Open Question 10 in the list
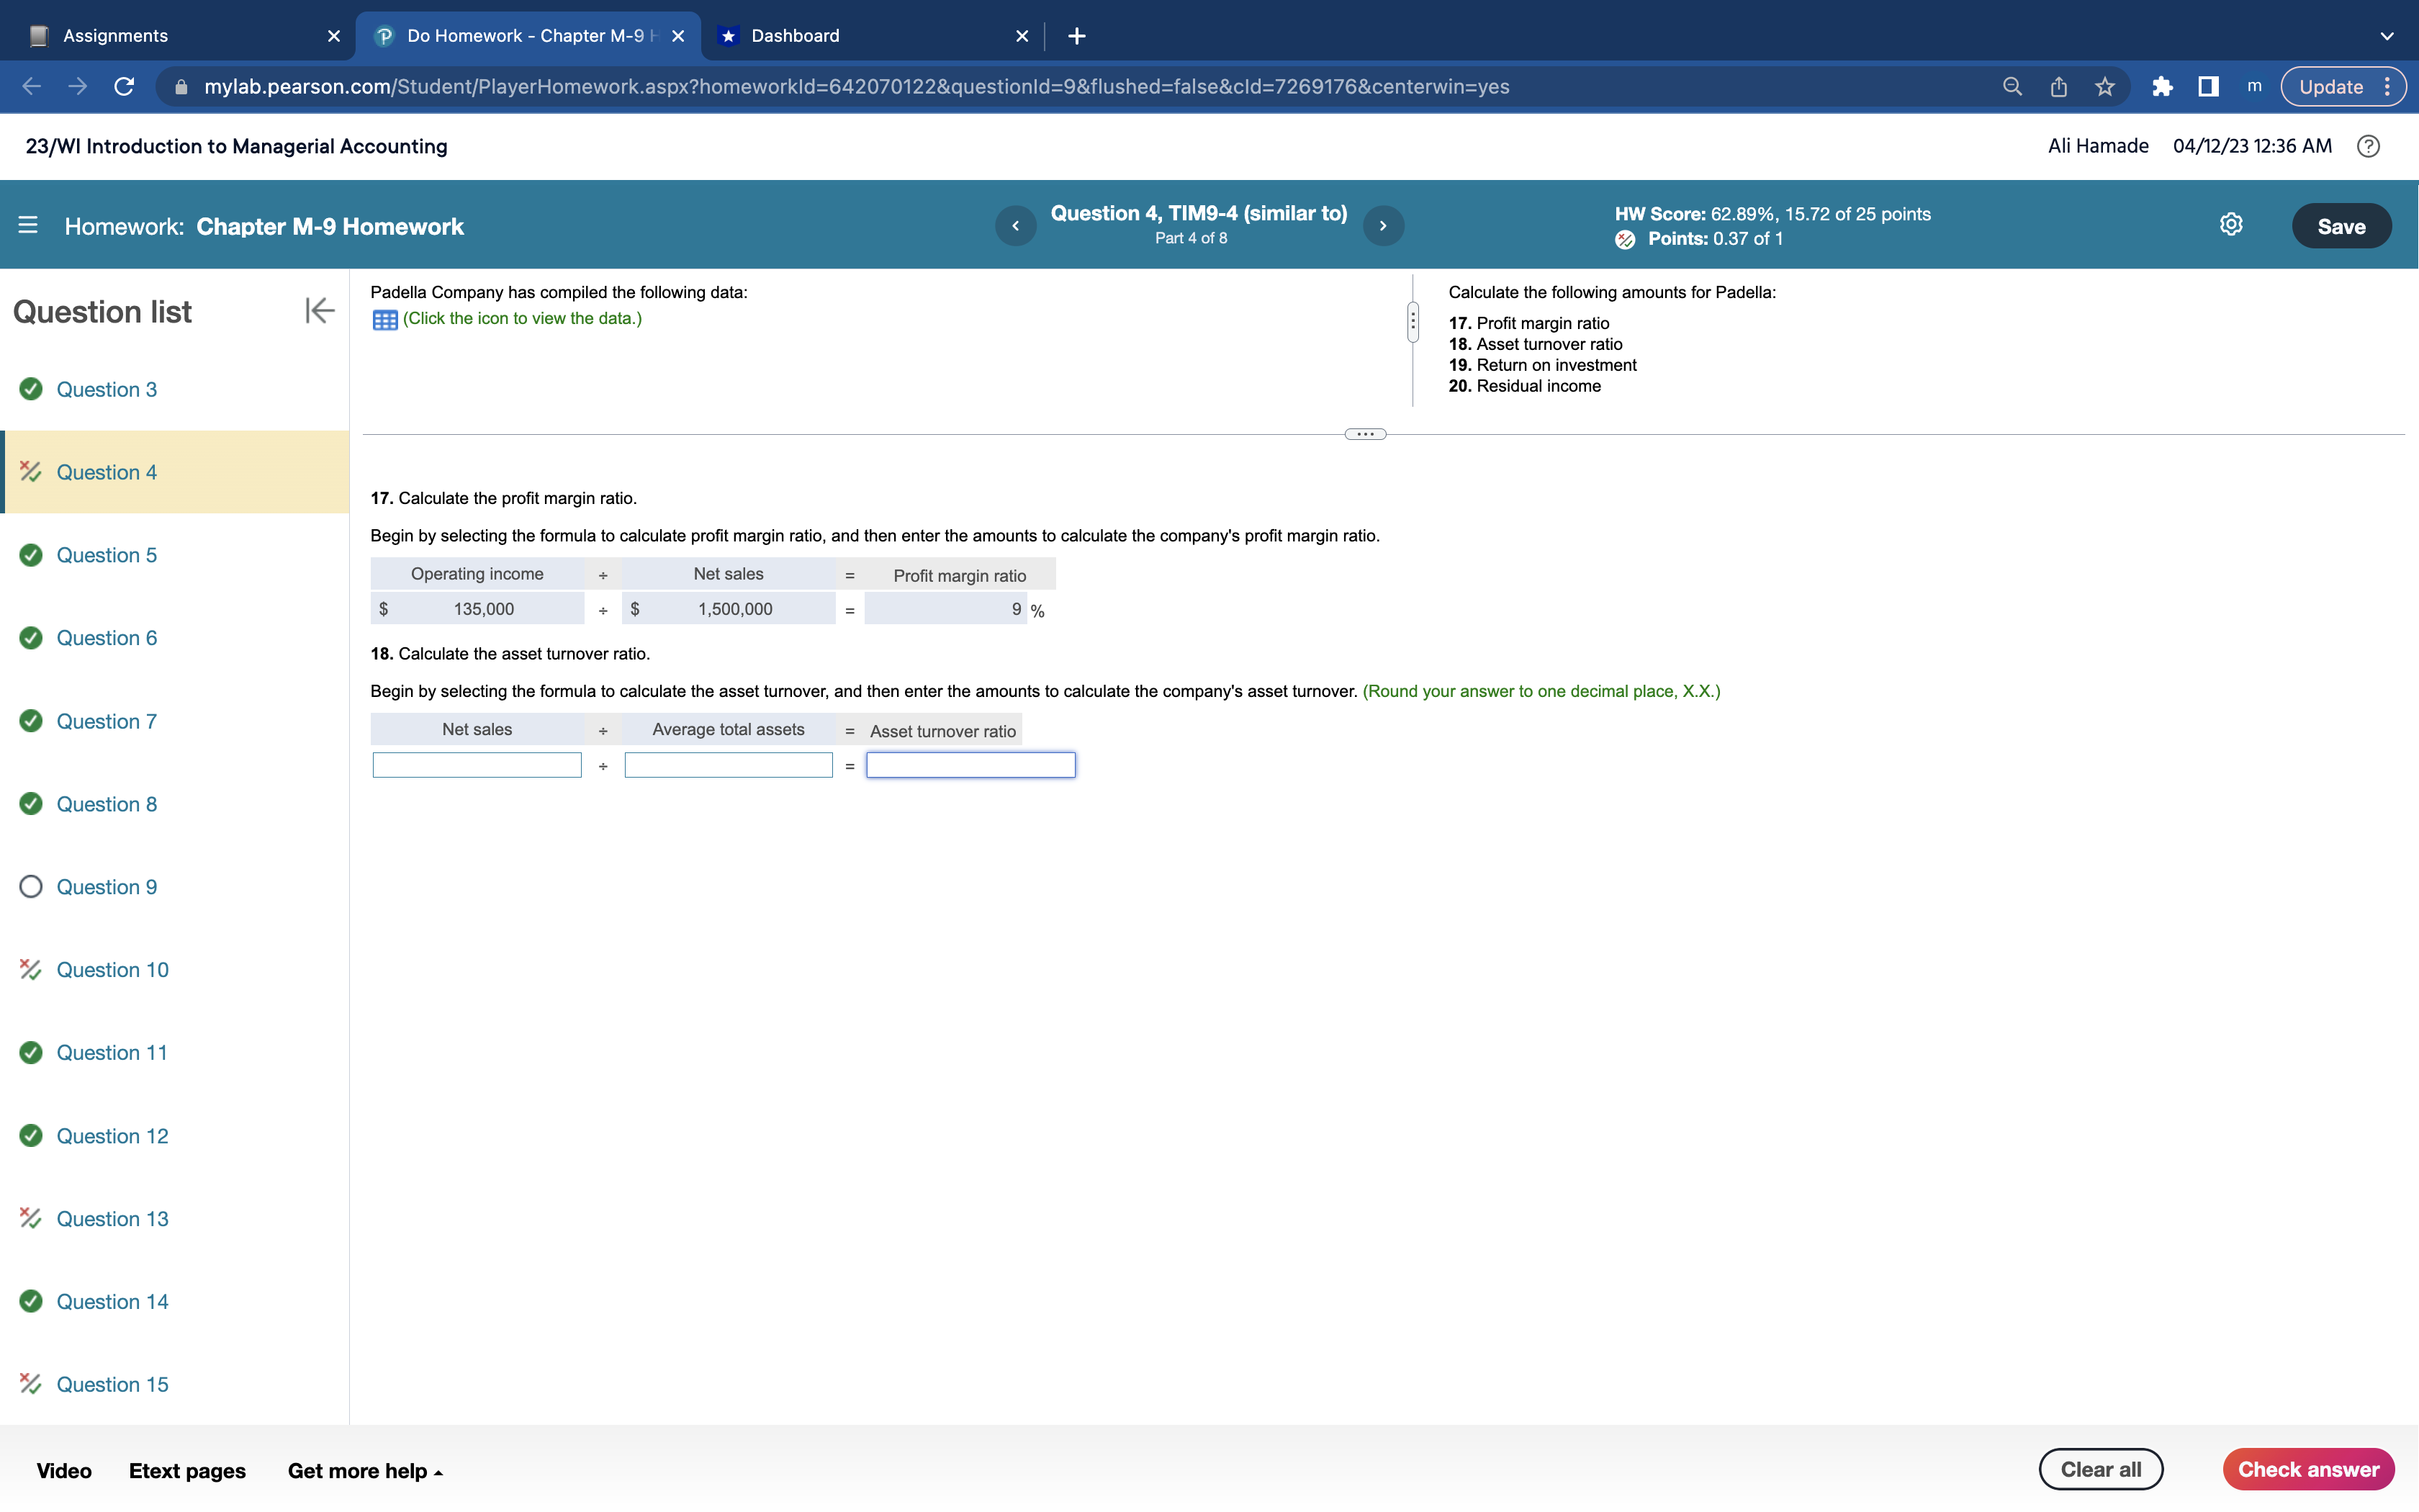The height and width of the screenshot is (1512, 2419). coord(112,970)
